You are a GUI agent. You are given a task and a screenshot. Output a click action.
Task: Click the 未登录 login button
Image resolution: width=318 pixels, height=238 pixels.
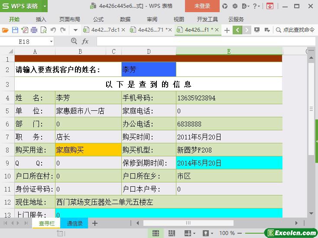202,6
